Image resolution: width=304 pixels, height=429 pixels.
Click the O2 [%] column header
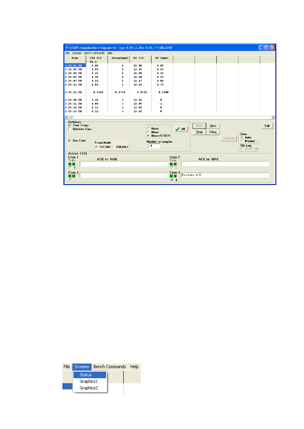[140, 59]
